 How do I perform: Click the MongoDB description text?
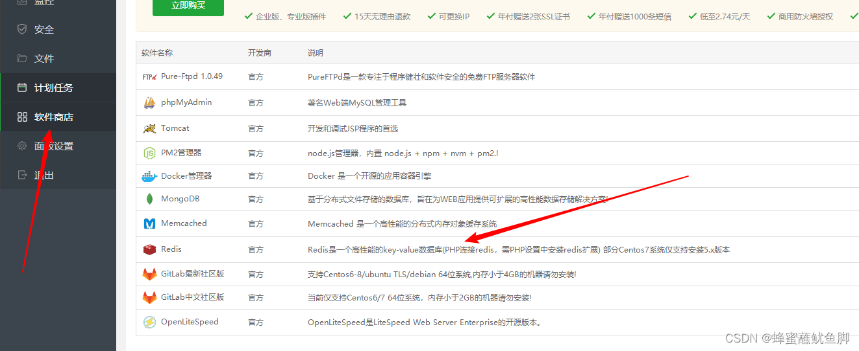[458, 199]
